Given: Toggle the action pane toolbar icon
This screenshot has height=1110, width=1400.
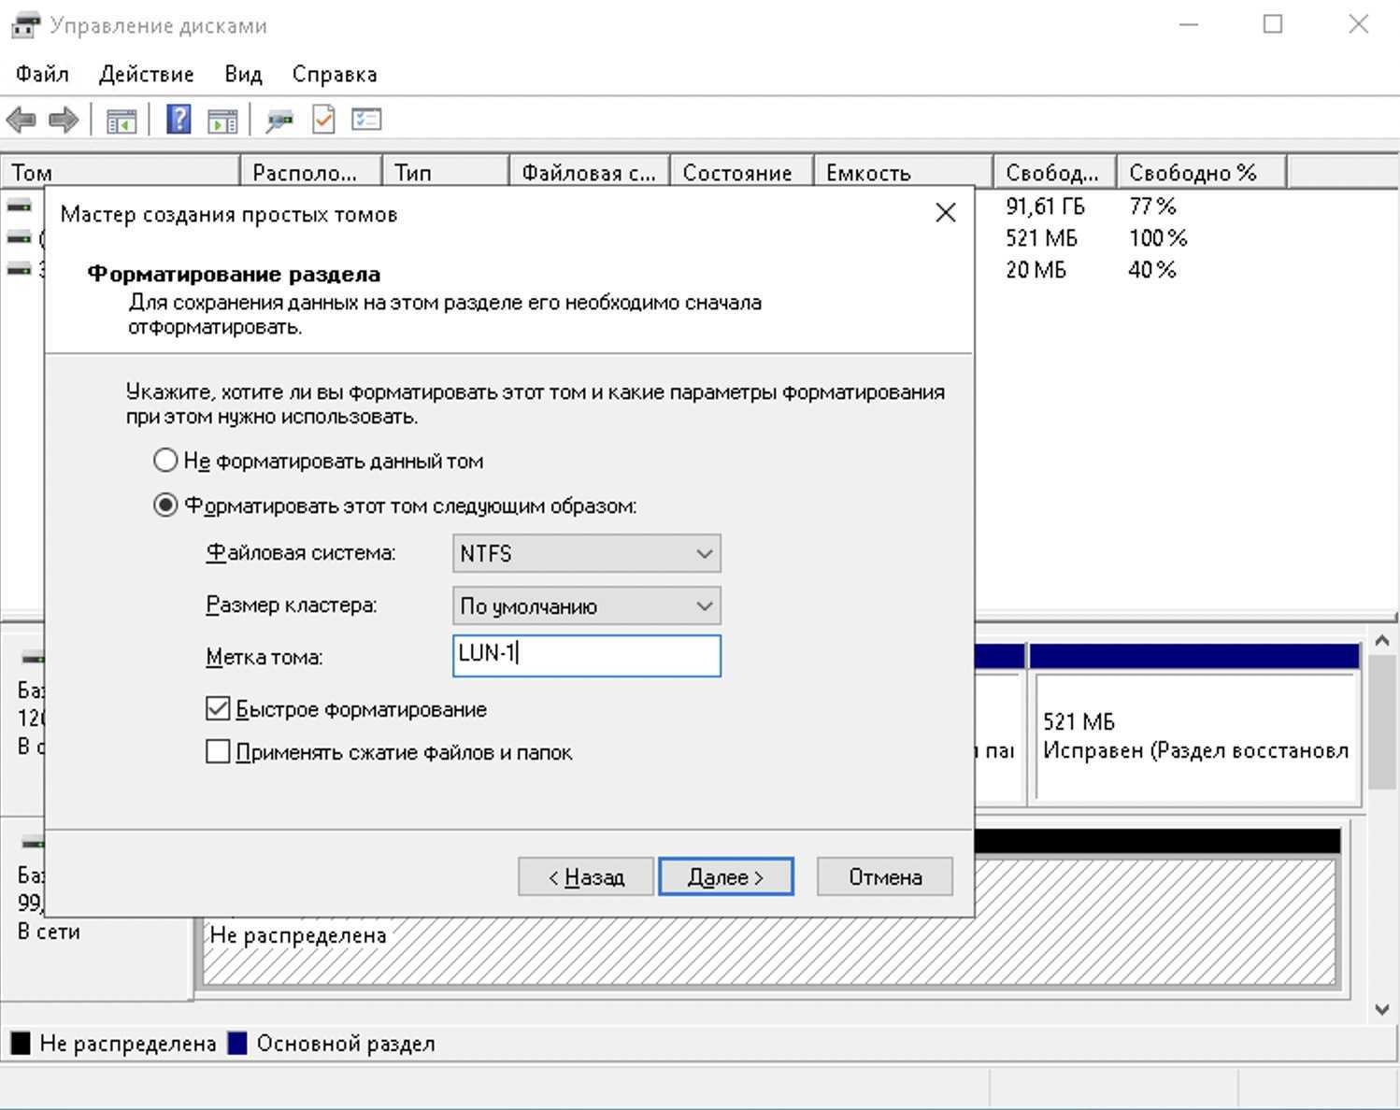Looking at the screenshot, I should click(222, 121).
